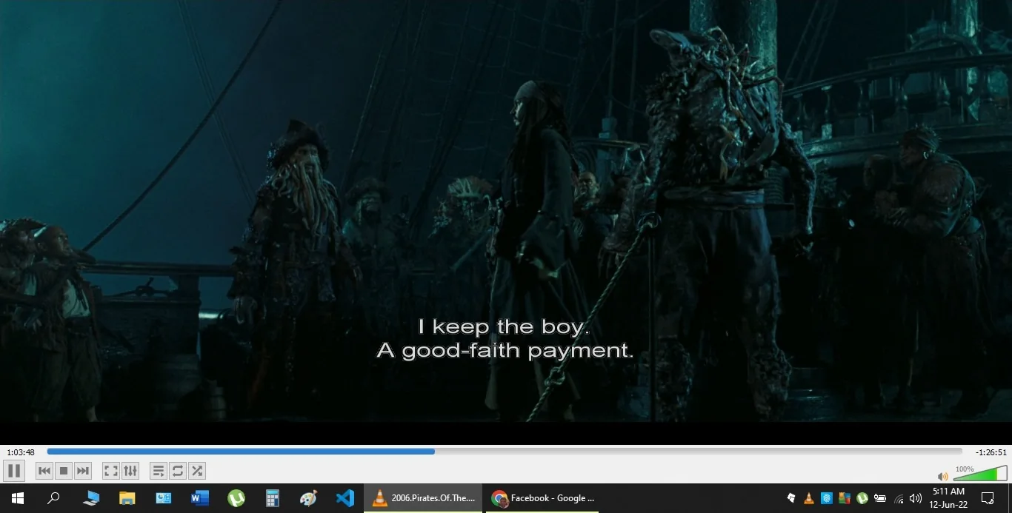Open uTorrent from the taskbar

pos(236,498)
